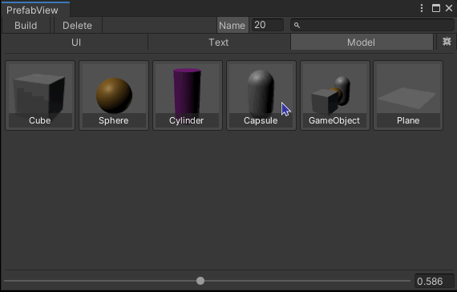Screen dimensions: 457x292
Task: Maximize the PrefabView window
Action: coord(435,8)
